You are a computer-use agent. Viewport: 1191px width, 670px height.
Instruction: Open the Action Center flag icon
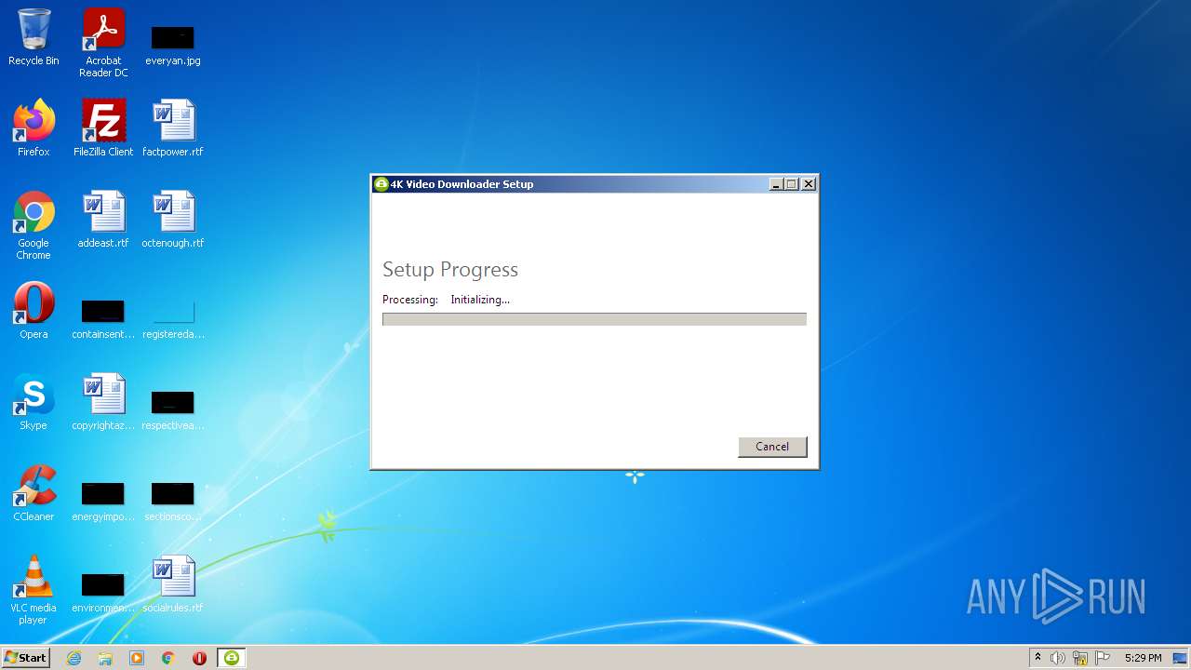click(x=1103, y=658)
